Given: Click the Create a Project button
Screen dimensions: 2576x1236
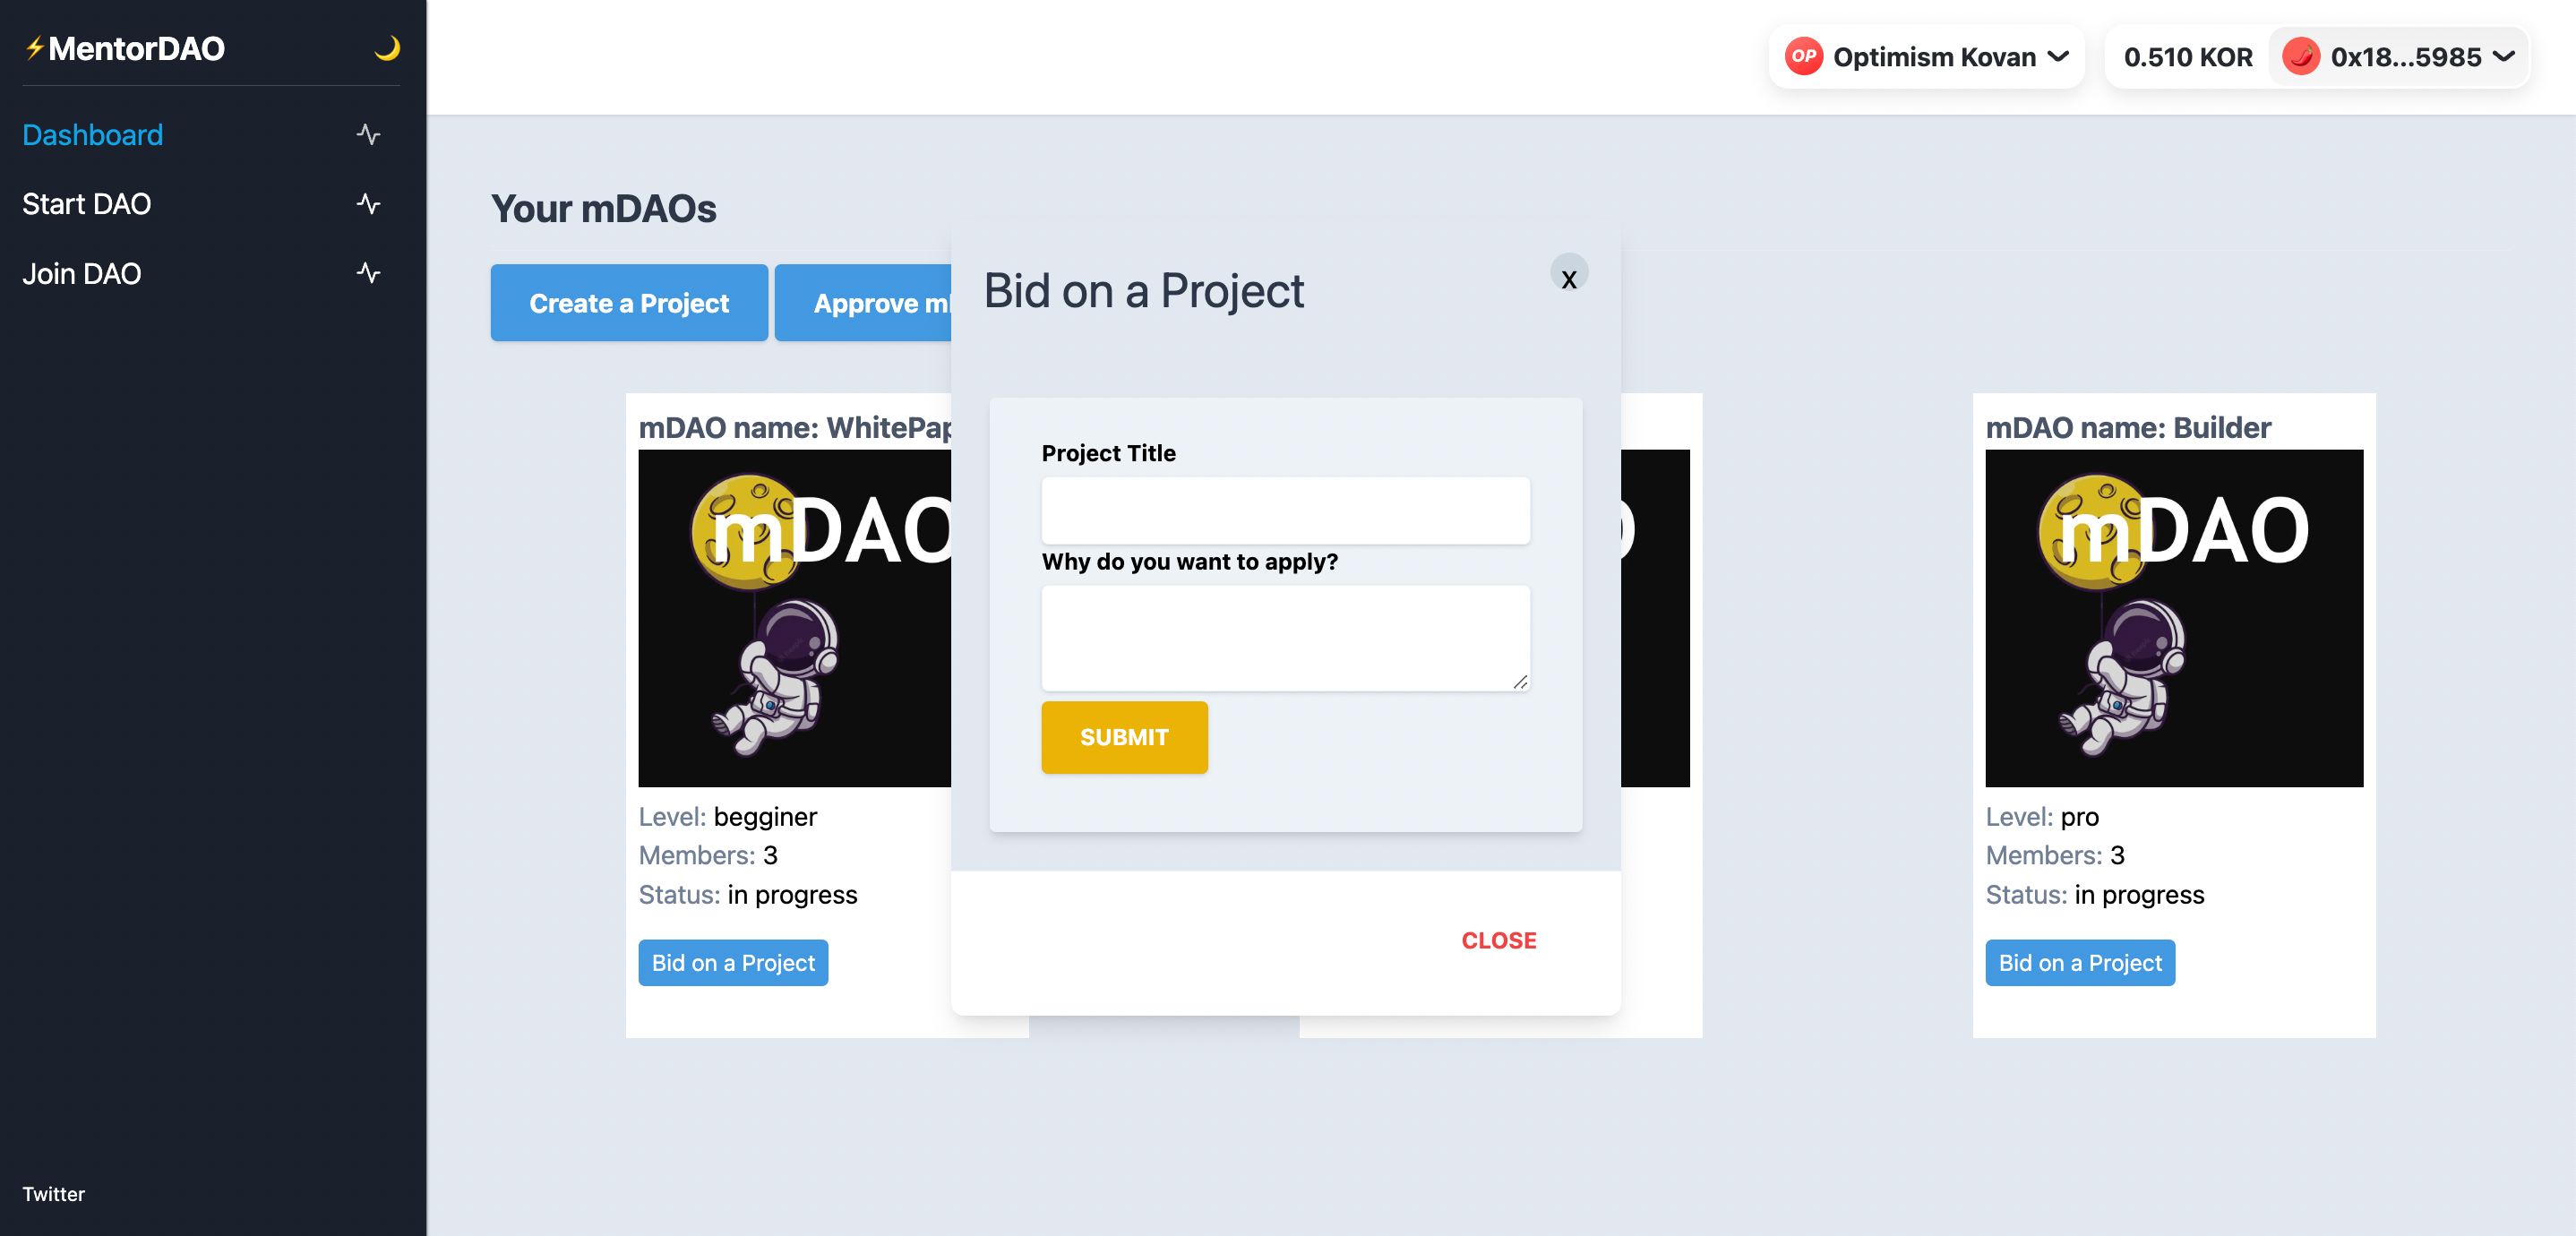Looking at the screenshot, I should pos(629,303).
